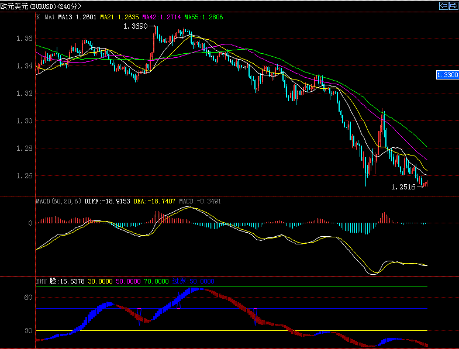459x349 pixels.
Task: Click the 60 axis label in BHU panel
Action: click(x=28, y=298)
